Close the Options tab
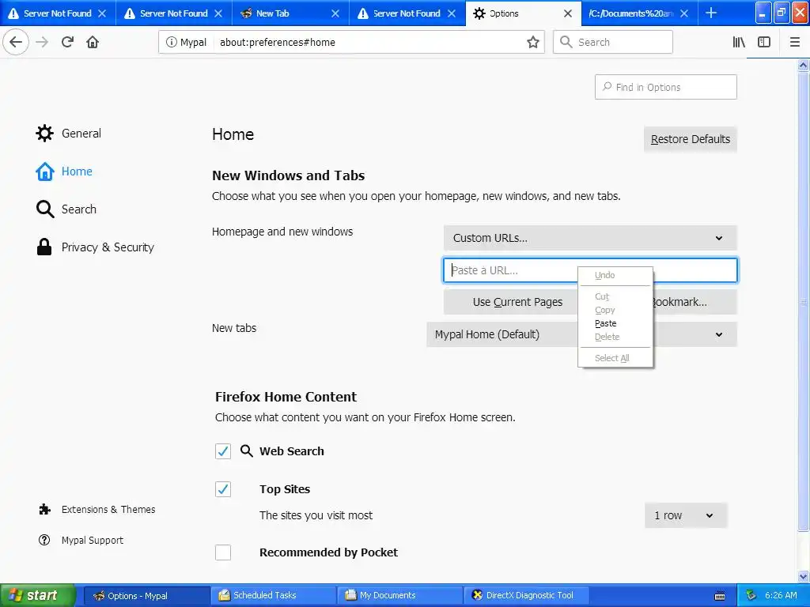810x607 pixels. pos(568,13)
